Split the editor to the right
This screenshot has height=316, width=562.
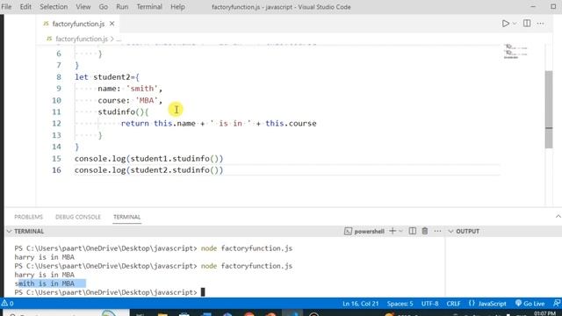[x=527, y=24]
